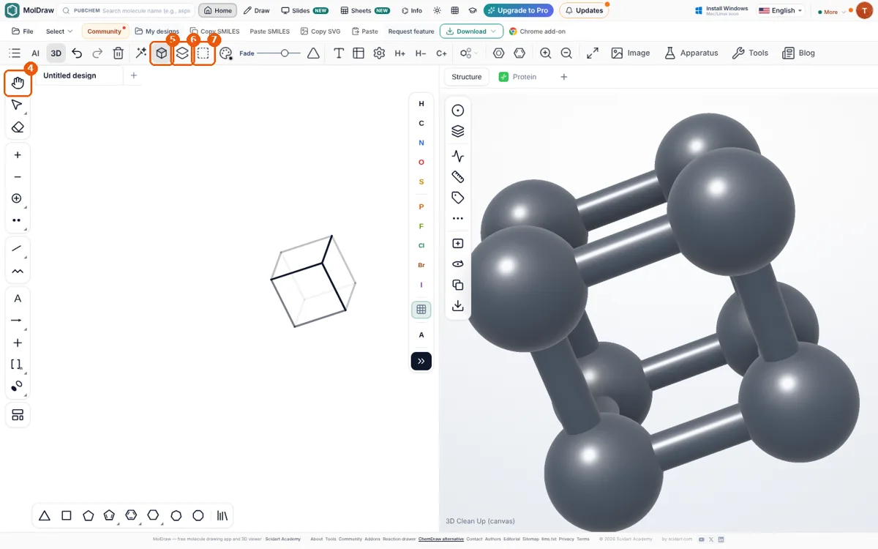Pick the reaction arrow tool
This screenshot has width=878, height=549.
pyautogui.click(x=18, y=321)
